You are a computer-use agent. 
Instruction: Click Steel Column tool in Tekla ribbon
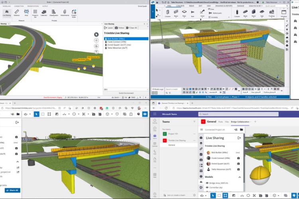167,13
